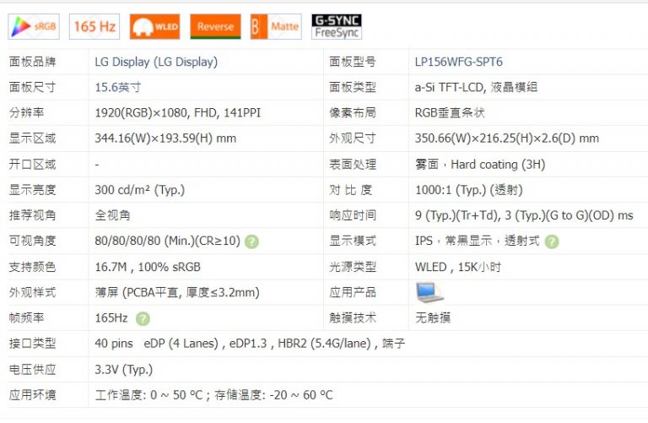Click the 显示模式 row label
Viewport: 648px width, 423px height.
click(353, 241)
